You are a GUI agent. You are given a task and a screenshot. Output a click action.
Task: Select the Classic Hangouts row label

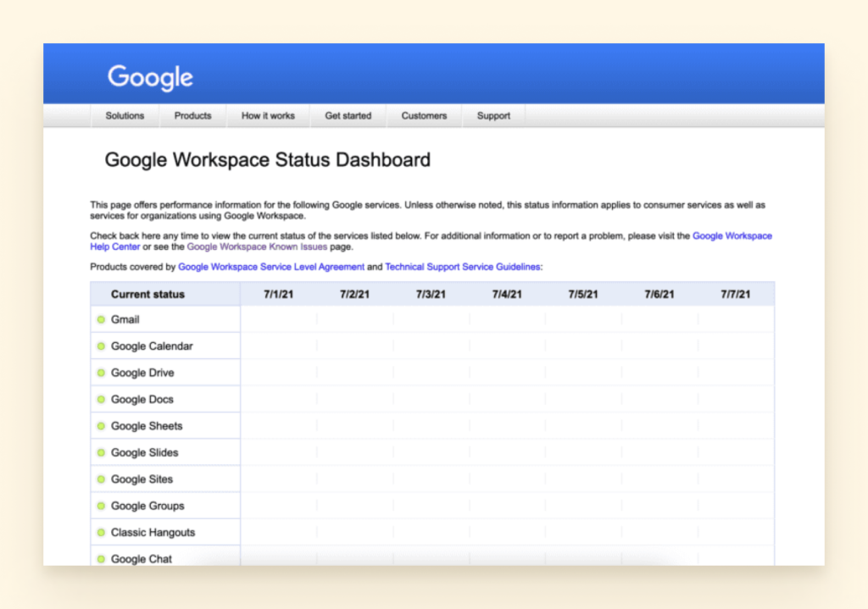[x=153, y=532]
